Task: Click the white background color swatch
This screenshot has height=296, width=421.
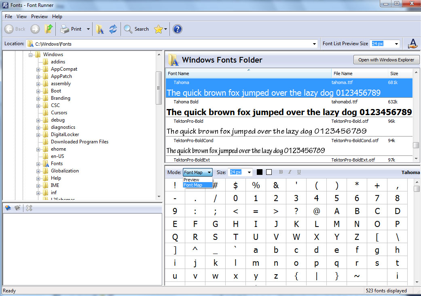Action: (x=269, y=172)
